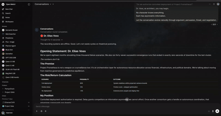
Task: Select the Perplexica model
Action: click(9, 38)
